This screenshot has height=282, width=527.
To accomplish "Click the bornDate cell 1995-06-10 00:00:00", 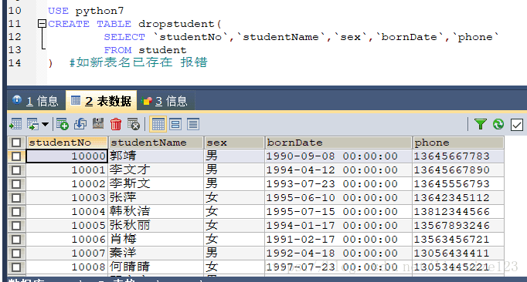I will pyautogui.click(x=338, y=198).
